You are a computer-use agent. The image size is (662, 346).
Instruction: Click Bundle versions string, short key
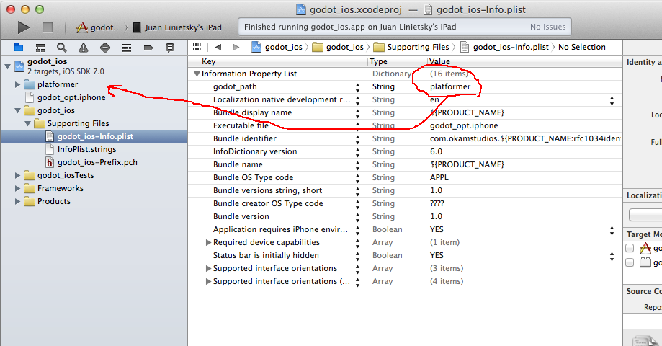coord(268,190)
